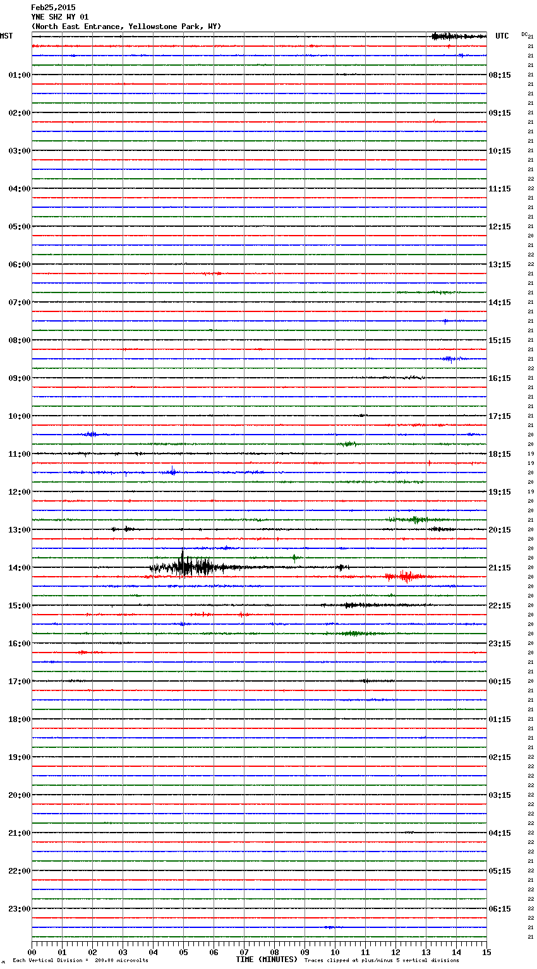The width and height of the screenshot is (537, 969).
Task: Click the blue spike below the 11:00 trace
Action: pos(172,471)
